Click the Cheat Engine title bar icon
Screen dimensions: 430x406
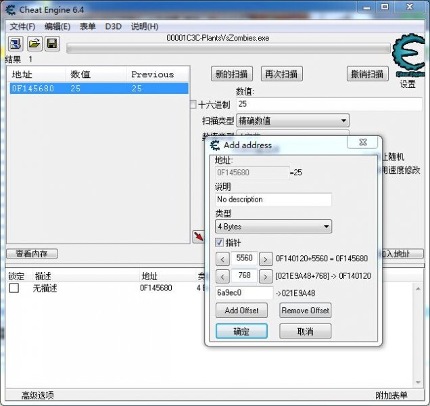click(x=11, y=10)
